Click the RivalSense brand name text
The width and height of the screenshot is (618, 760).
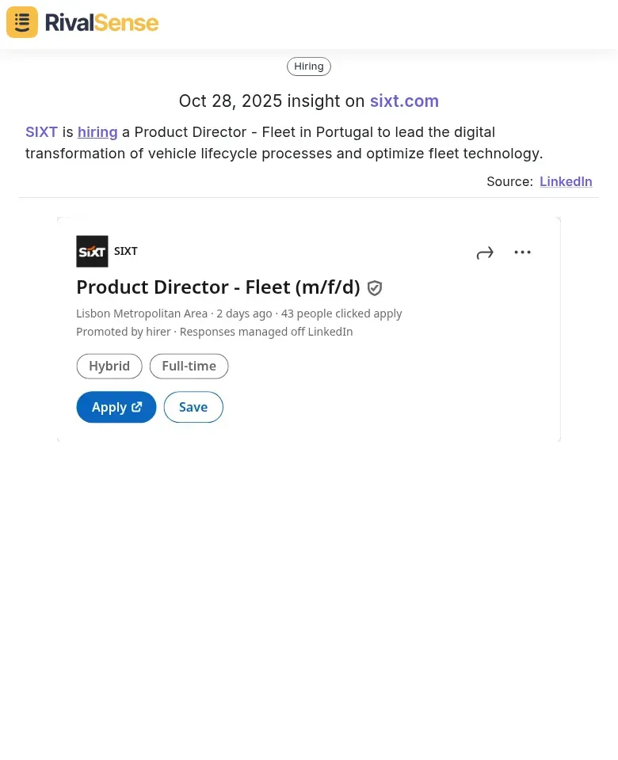[x=101, y=21]
